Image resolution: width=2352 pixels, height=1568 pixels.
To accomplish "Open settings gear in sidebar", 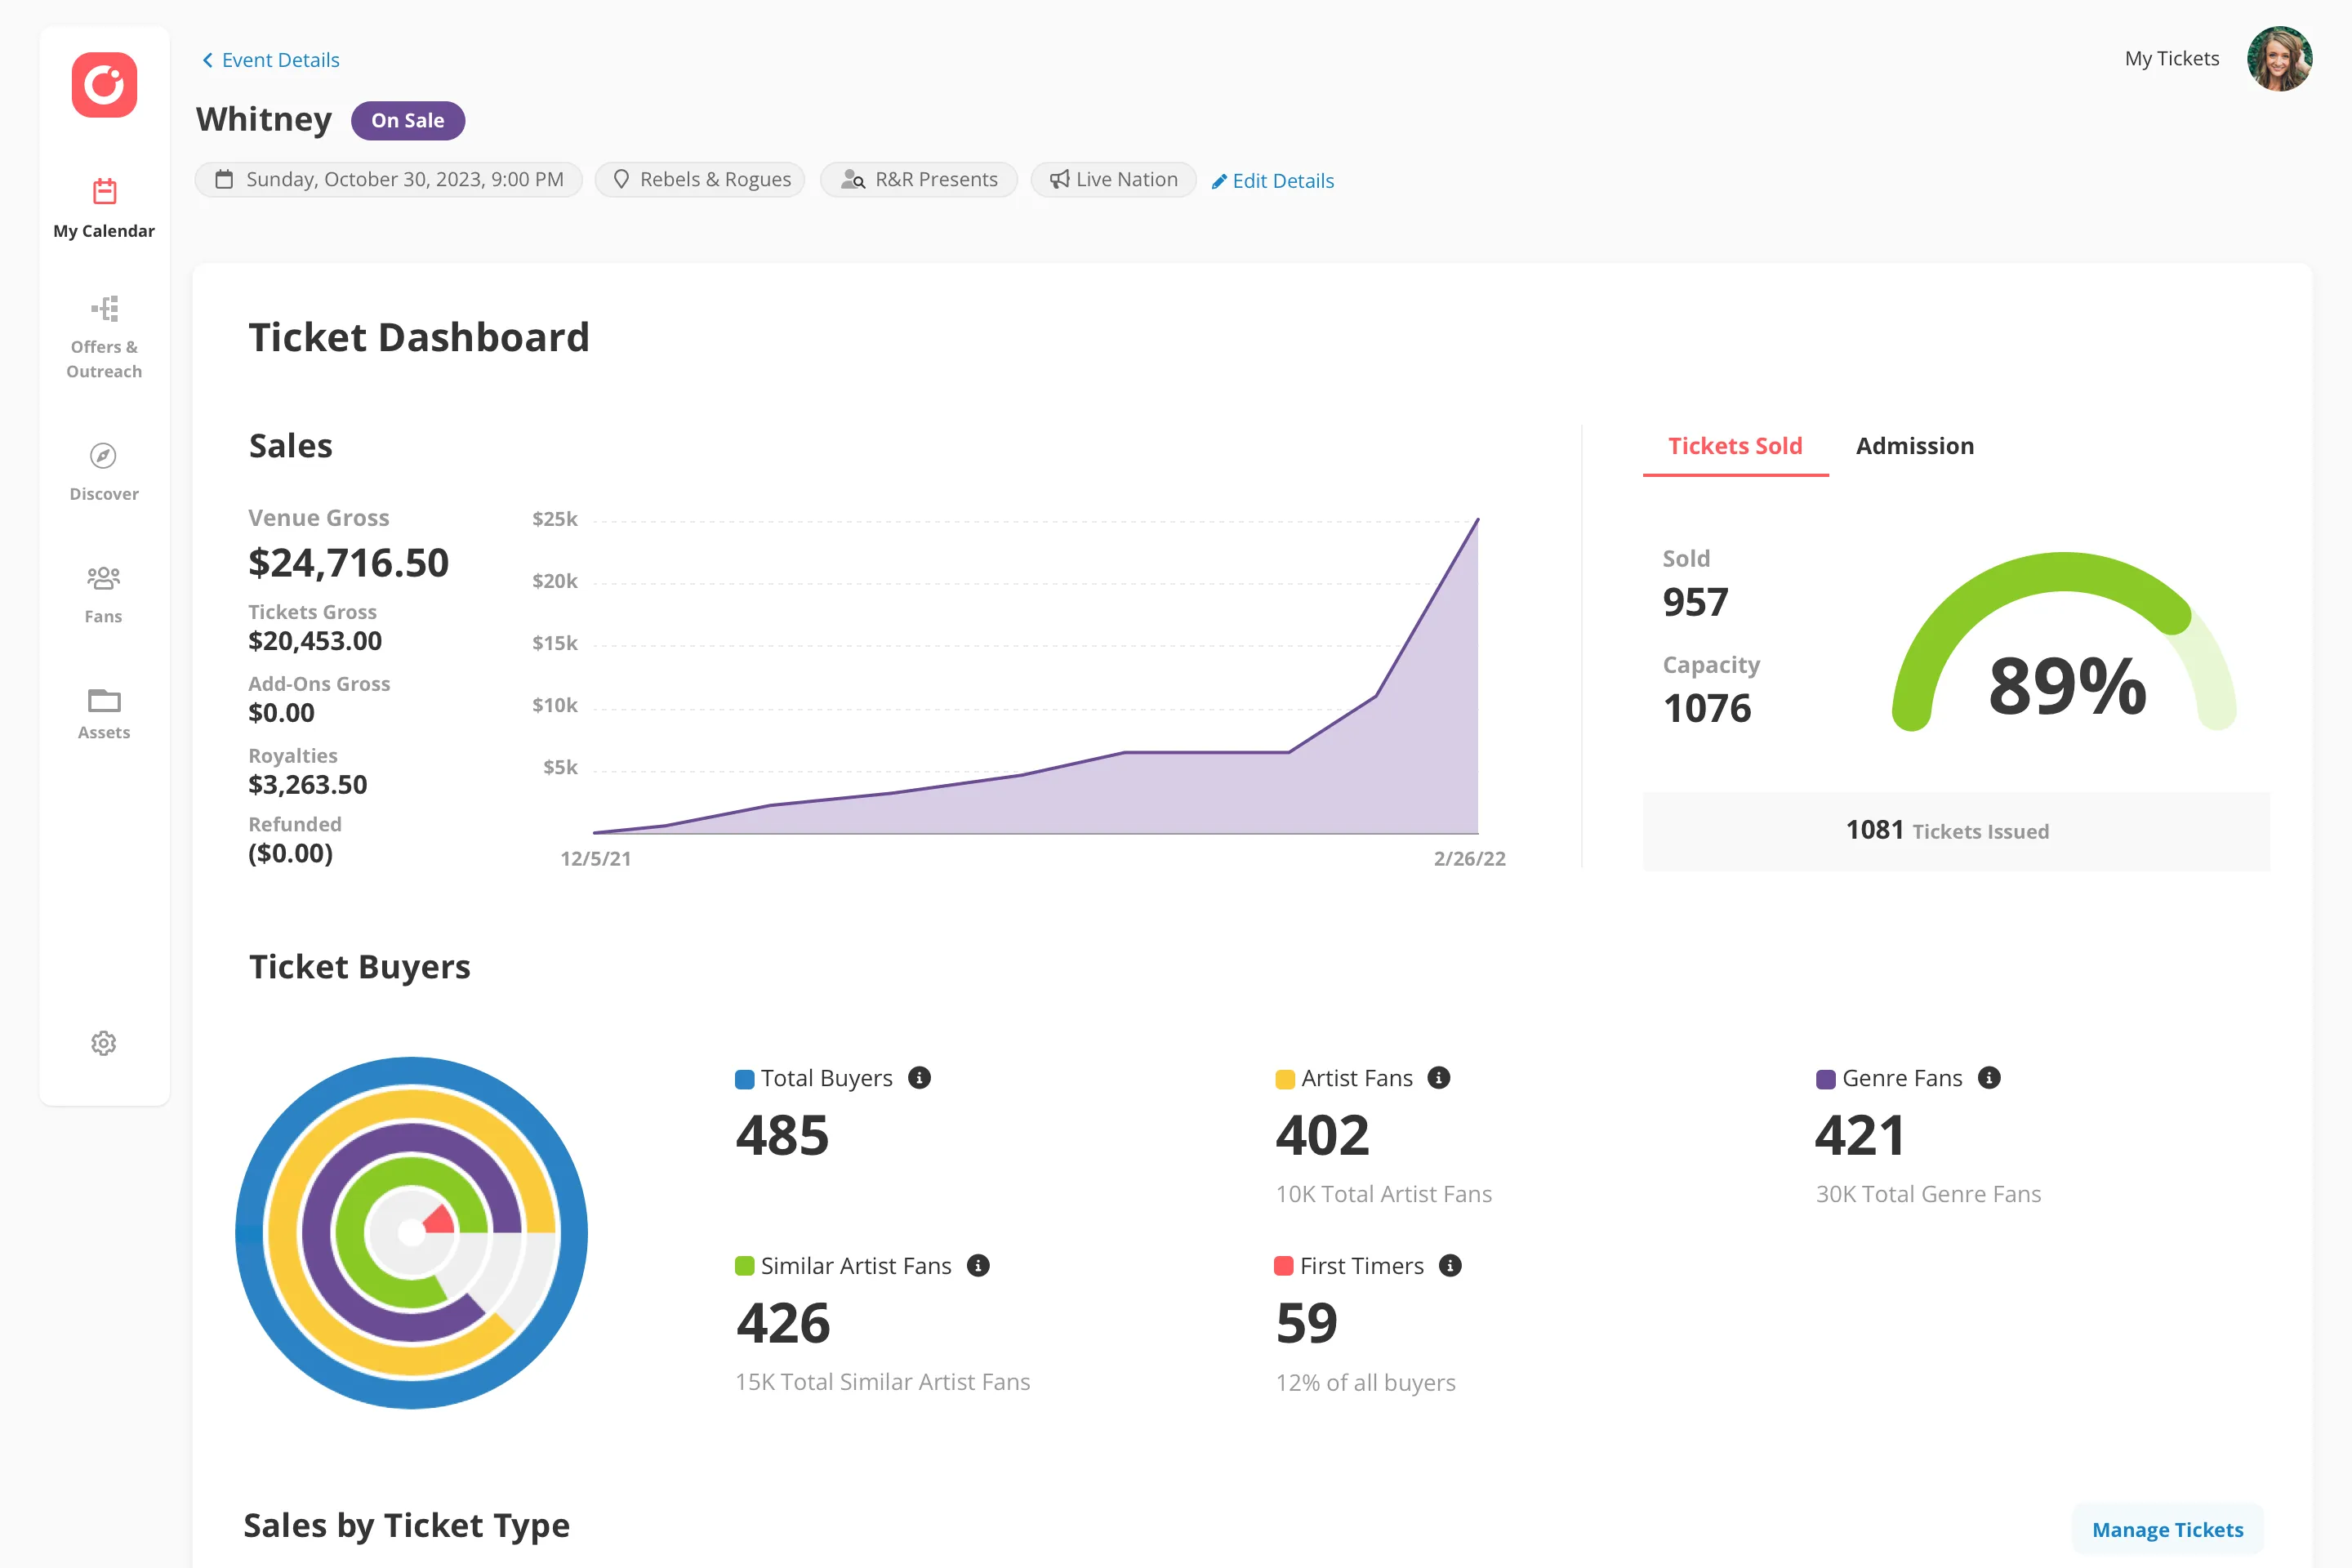I will (x=104, y=1043).
